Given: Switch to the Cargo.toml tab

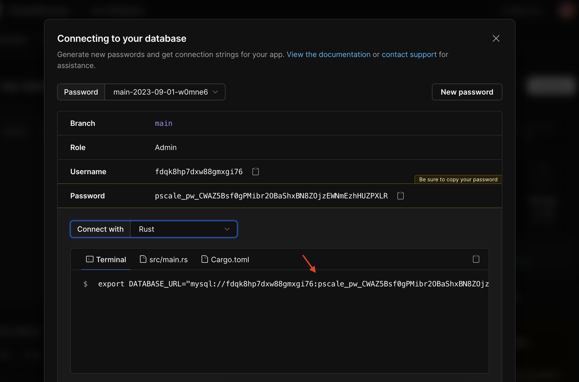Looking at the screenshot, I should click(230, 260).
